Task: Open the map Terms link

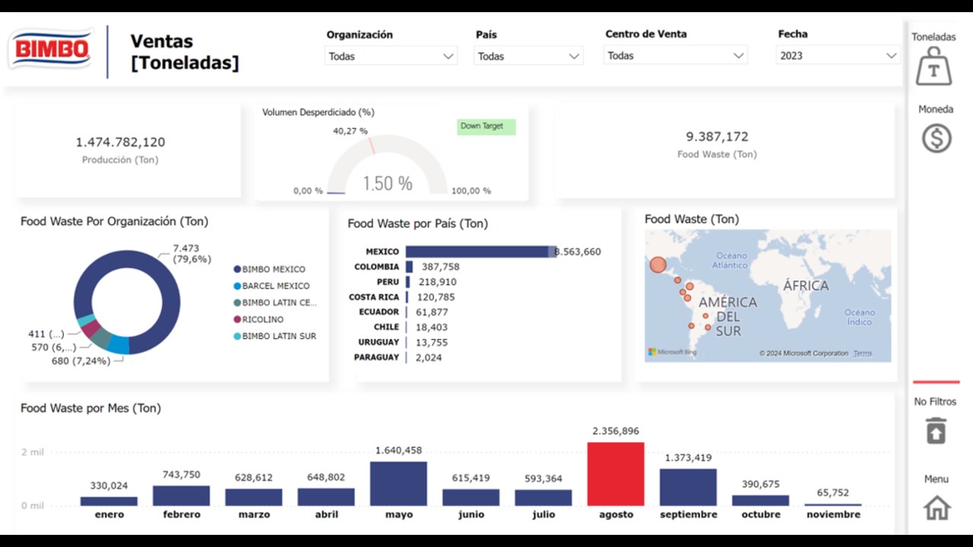Action: tap(863, 353)
